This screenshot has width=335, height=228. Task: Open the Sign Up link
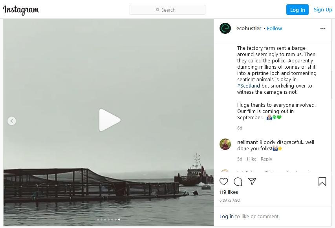point(323,9)
